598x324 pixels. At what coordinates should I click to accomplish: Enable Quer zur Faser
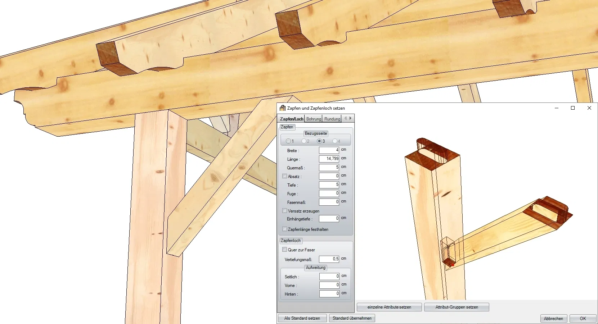coord(285,250)
